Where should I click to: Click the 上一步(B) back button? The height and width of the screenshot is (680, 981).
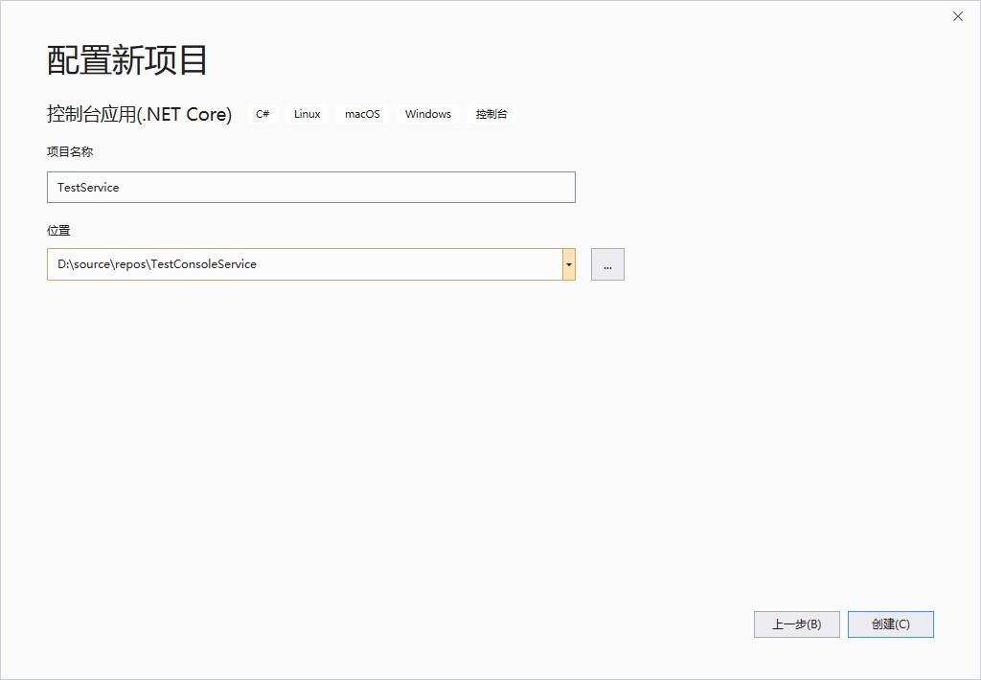click(796, 624)
